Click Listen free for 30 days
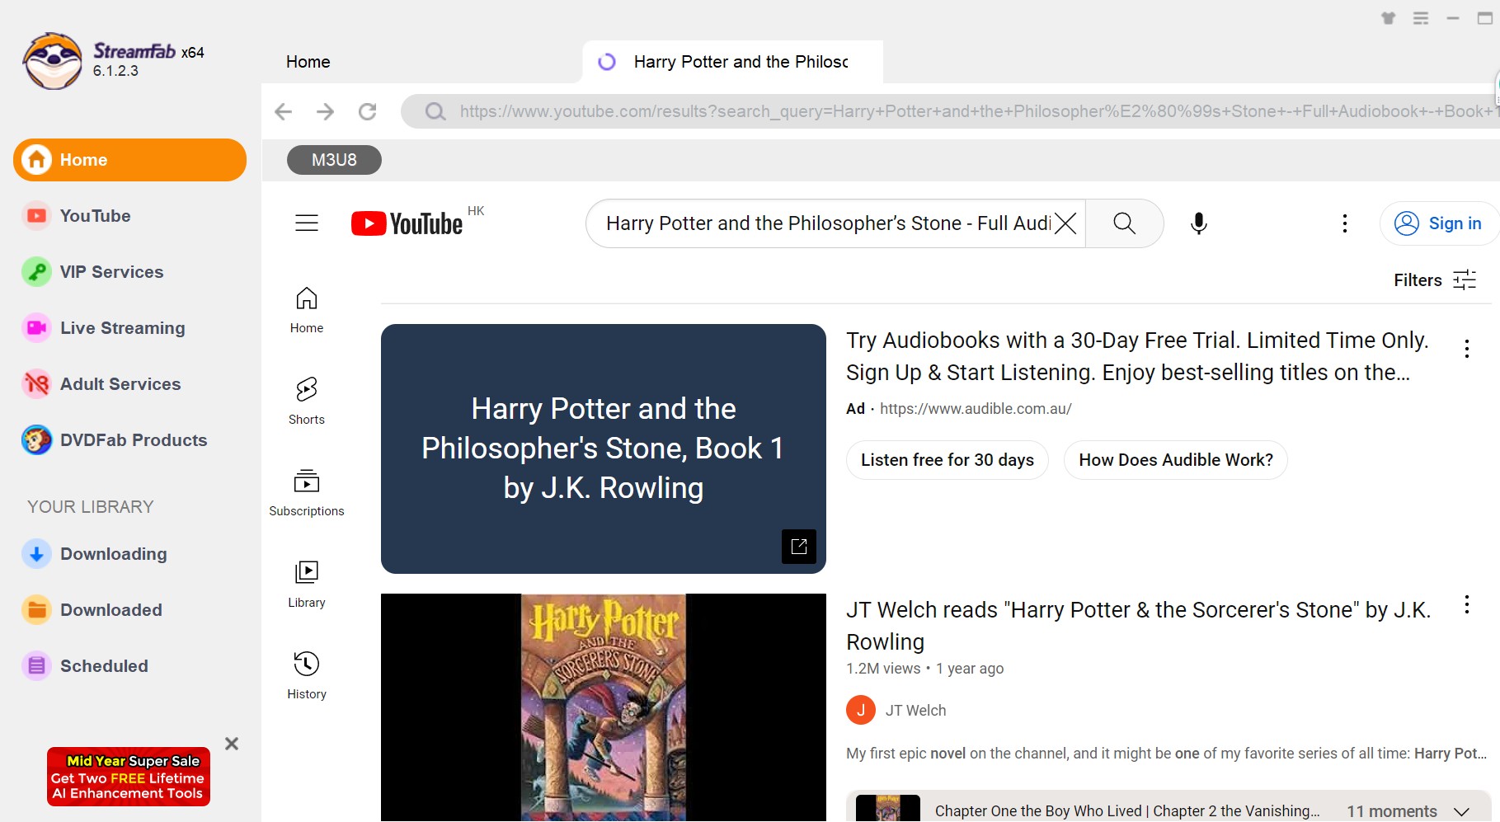Image resolution: width=1500 pixels, height=822 pixels. coord(947,460)
